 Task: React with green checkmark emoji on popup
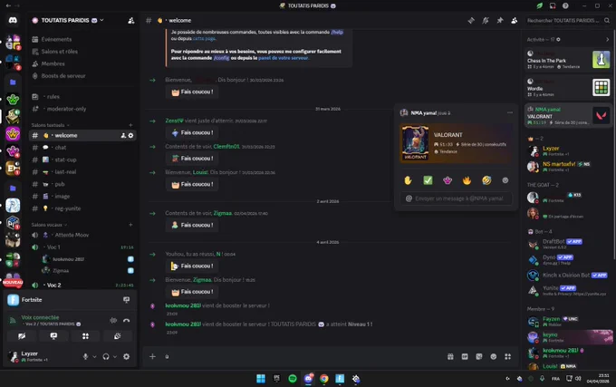(428, 180)
